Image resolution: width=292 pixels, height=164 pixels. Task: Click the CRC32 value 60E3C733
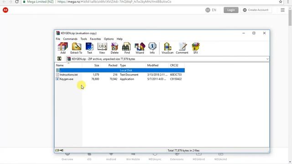click(176, 75)
